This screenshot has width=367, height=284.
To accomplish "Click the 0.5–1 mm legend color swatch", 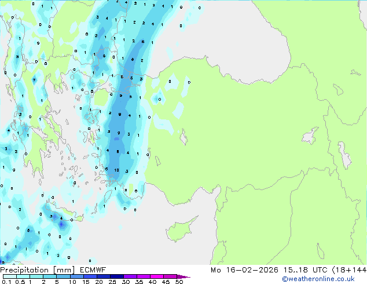I will pyautogui.click(x=23, y=276).
